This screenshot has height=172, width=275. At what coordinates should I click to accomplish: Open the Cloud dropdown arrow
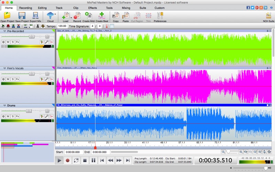tap(55, 14)
